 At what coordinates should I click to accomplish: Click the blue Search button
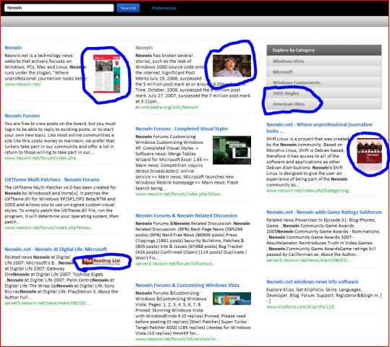pyautogui.click(x=128, y=8)
